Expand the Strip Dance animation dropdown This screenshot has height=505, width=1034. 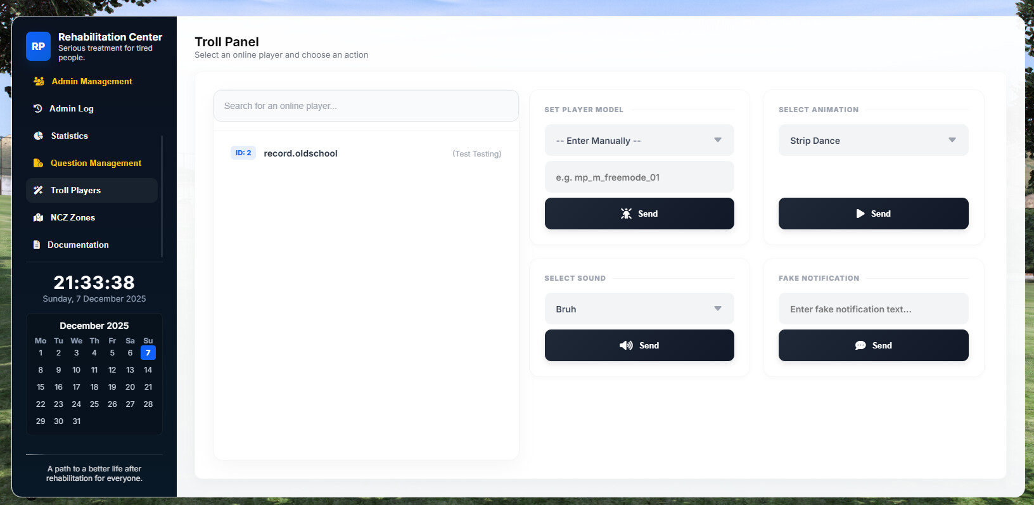click(873, 141)
